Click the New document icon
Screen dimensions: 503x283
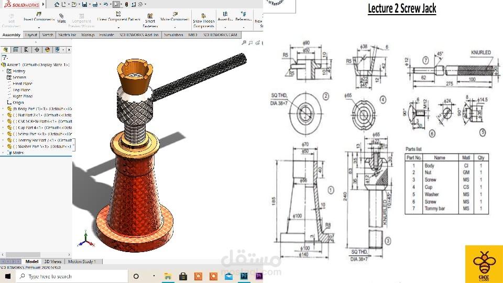coord(63,4)
